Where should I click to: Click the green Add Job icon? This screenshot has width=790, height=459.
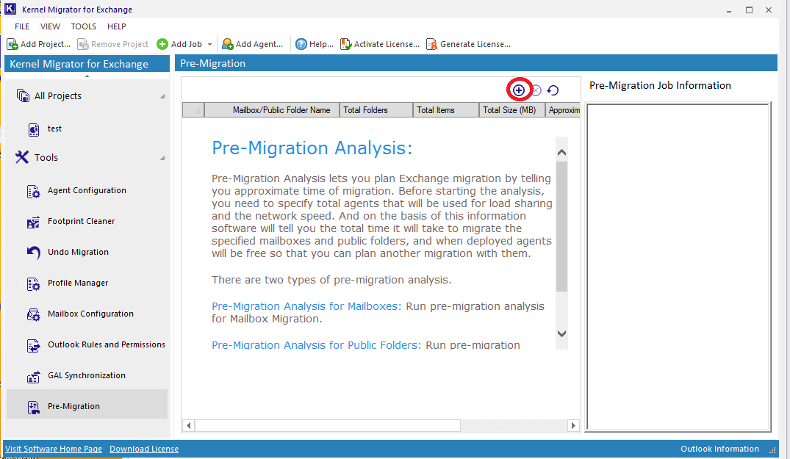pyautogui.click(x=162, y=44)
